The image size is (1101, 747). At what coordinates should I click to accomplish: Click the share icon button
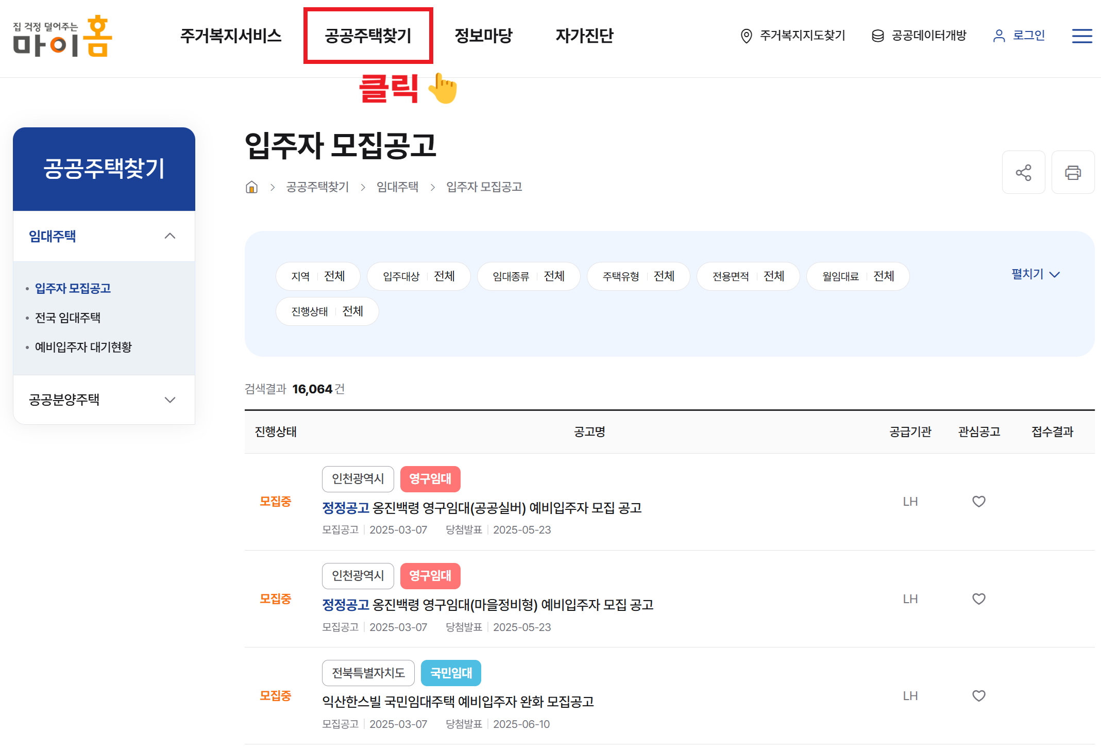pyautogui.click(x=1023, y=172)
